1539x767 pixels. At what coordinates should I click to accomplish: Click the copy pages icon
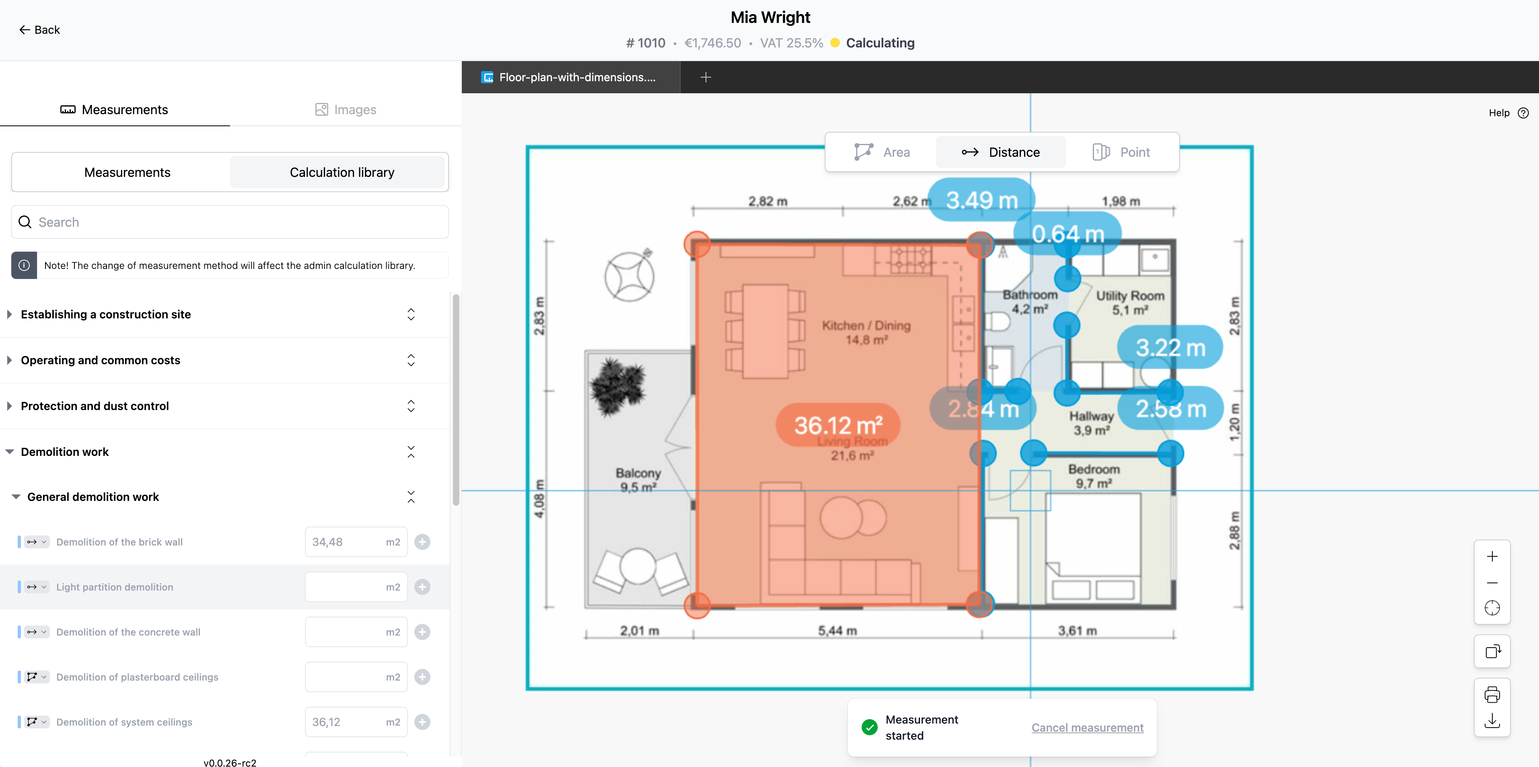point(1492,651)
